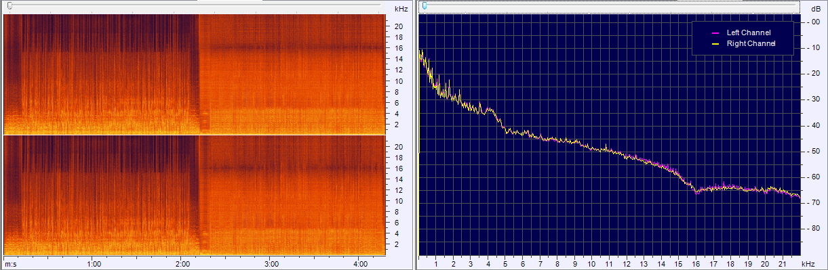Click the 20 kHz tick on lower spectrogram
This screenshot has height=270, width=828.
(x=399, y=146)
